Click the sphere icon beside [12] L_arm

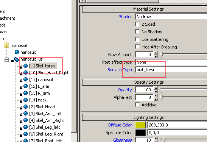pos(25,86)
